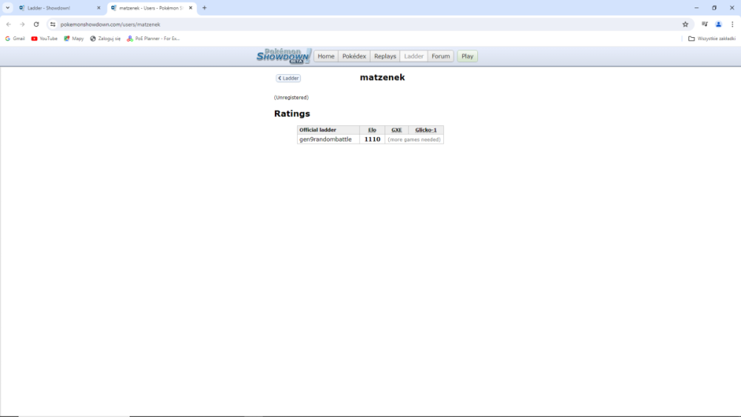Open the Pokédex navigation item
This screenshot has height=417, width=741.
click(x=354, y=56)
